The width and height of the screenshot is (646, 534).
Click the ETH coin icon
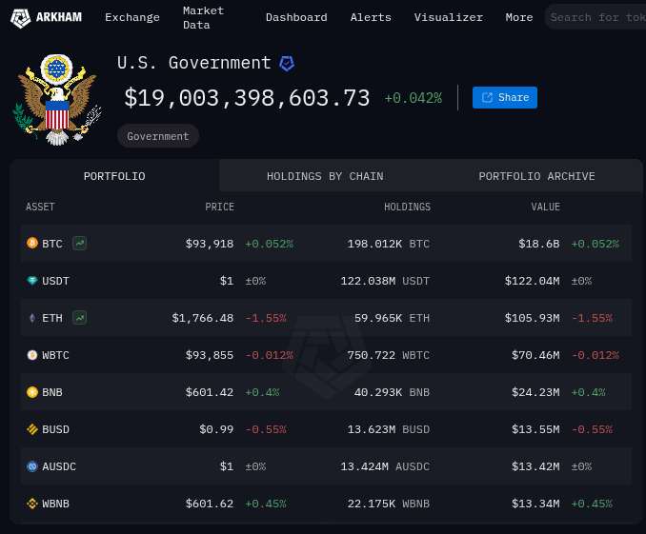pyautogui.click(x=32, y=318)
